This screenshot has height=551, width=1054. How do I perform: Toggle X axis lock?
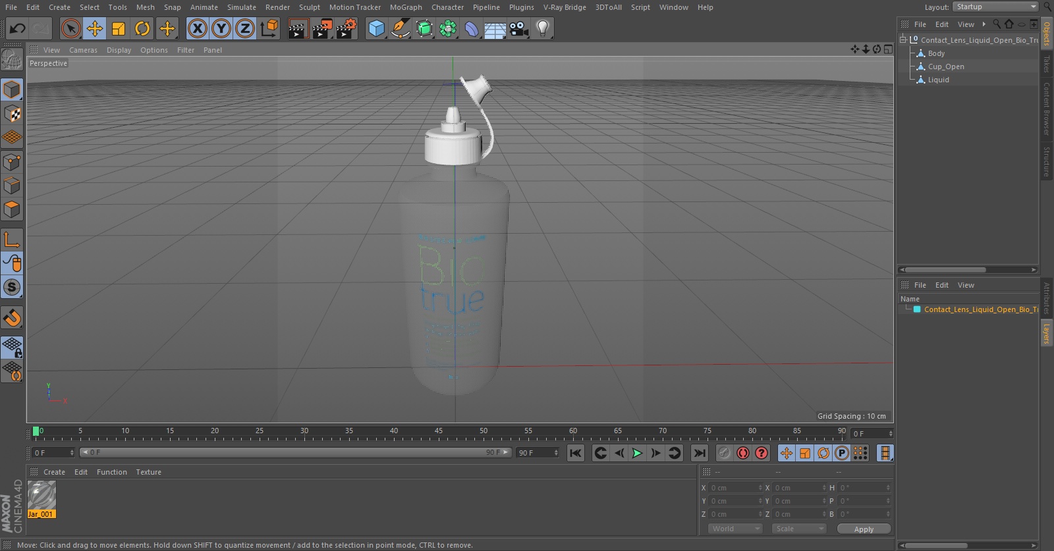click(197, 28)
